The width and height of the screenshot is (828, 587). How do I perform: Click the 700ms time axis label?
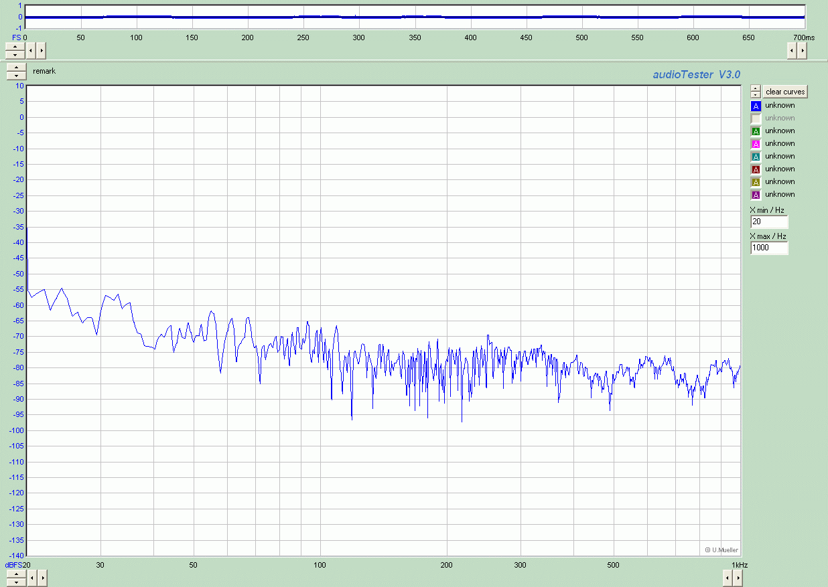804,37
